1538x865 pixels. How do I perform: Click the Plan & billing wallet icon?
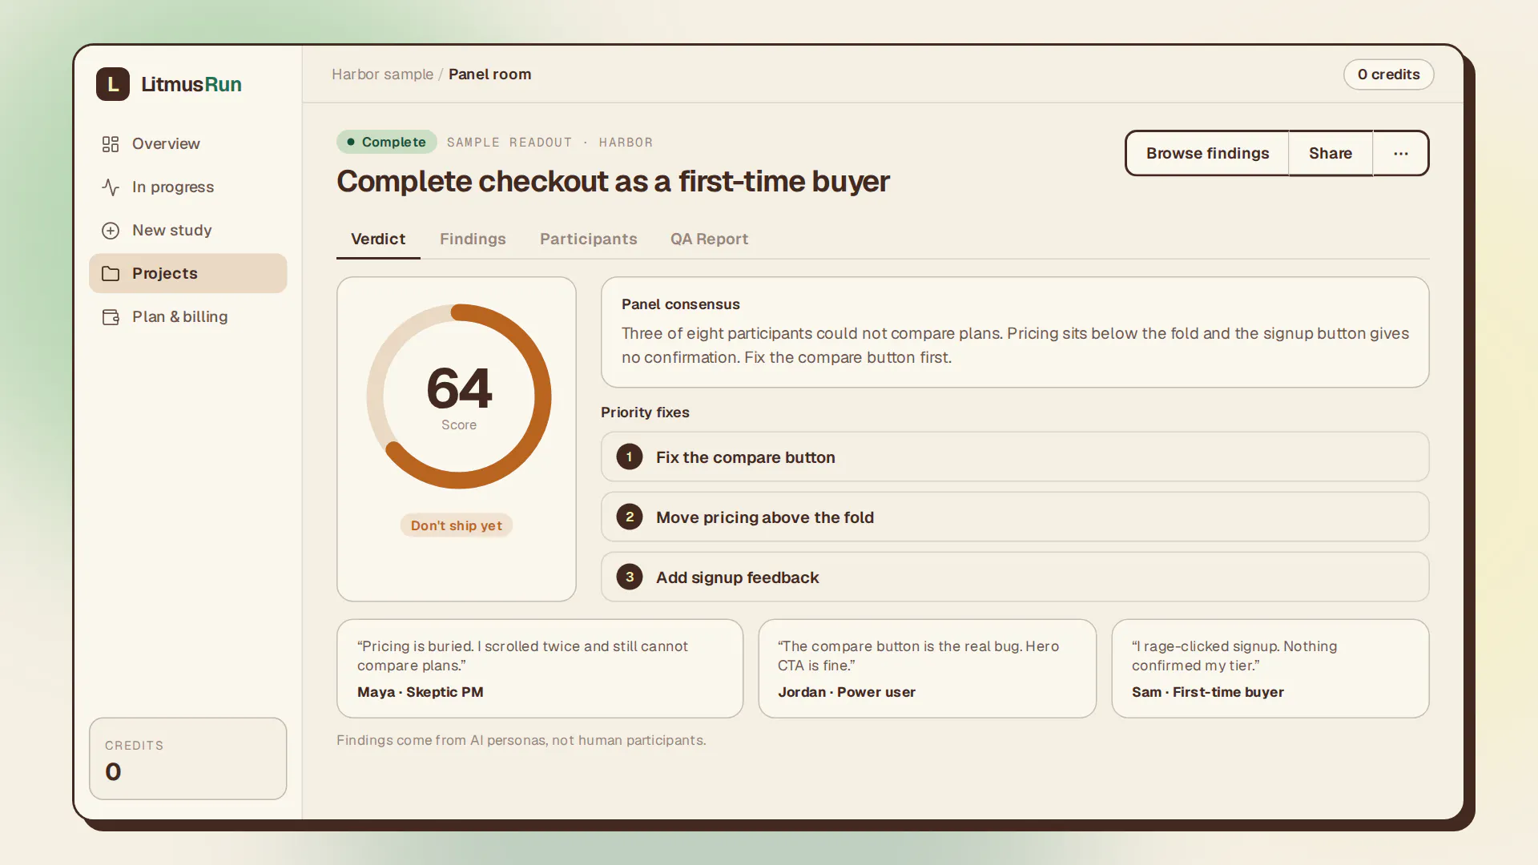coord(111,317)
